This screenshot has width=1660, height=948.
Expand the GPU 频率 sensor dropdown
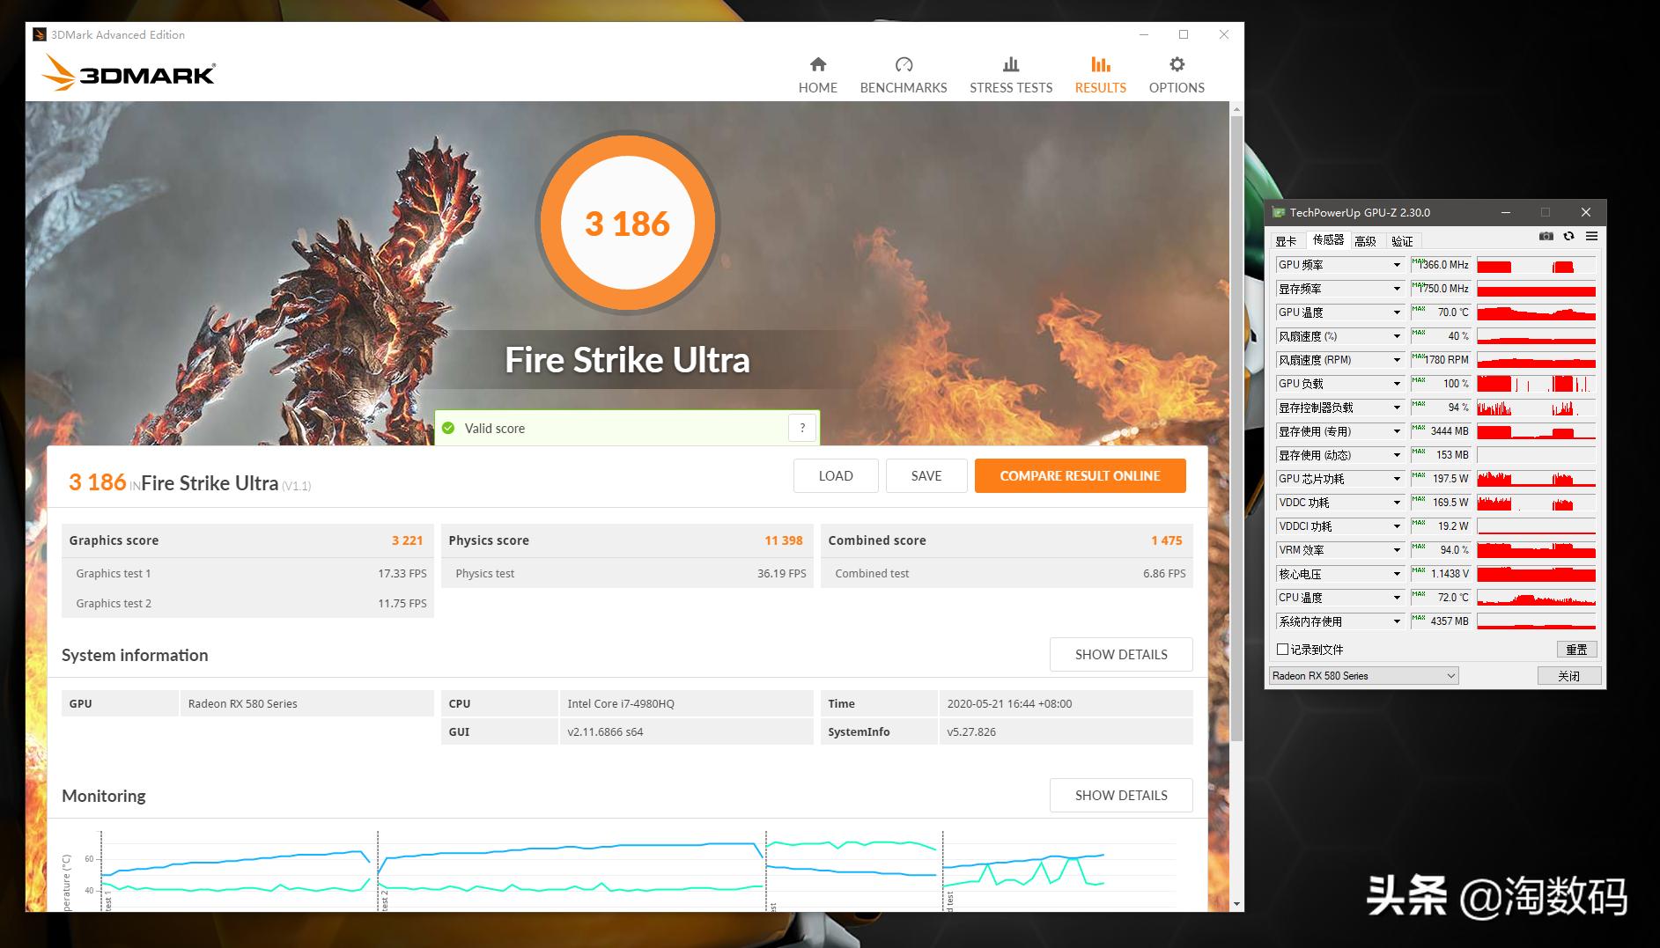tap(1396, 265)
